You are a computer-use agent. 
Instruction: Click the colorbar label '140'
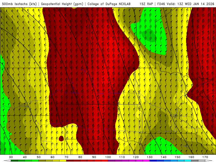point(164,157)
